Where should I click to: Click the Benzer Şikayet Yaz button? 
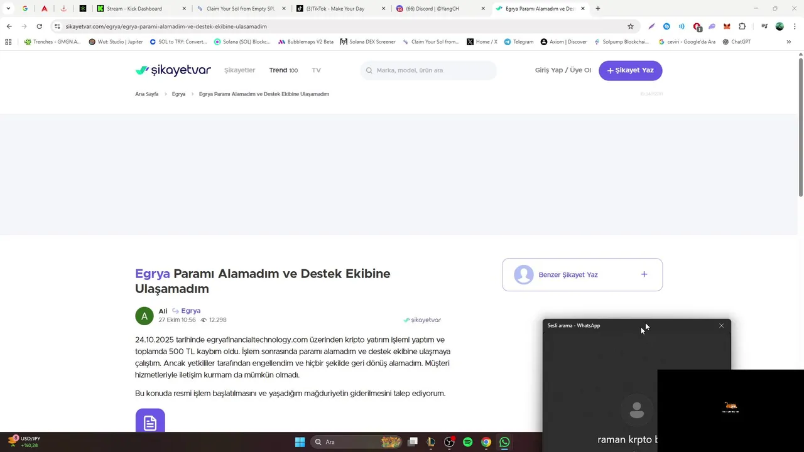point(582,274)
